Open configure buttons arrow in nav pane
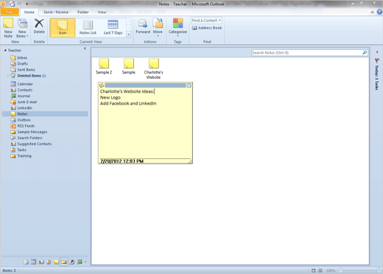The image size is (383, 274). pos(85,262)
